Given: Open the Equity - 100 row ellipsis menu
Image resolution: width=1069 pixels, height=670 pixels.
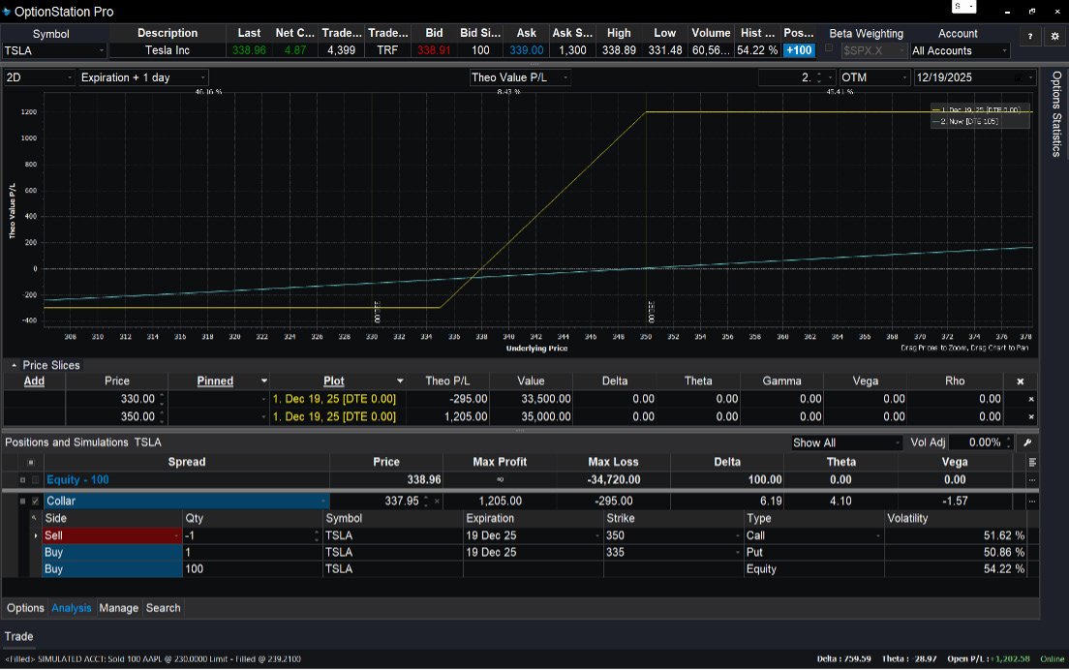Looking at the screenshot, I should [x=1032, y=480].
